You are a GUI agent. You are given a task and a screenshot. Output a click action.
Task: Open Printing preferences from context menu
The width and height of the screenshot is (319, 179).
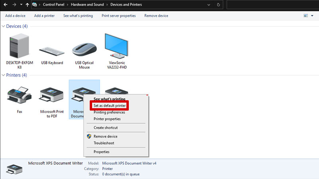(x=109, y=112)
